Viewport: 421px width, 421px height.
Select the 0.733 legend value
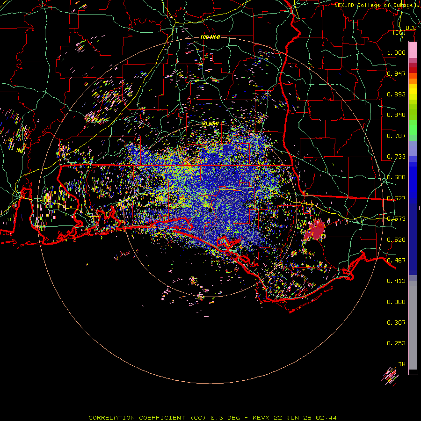(396, 157)
